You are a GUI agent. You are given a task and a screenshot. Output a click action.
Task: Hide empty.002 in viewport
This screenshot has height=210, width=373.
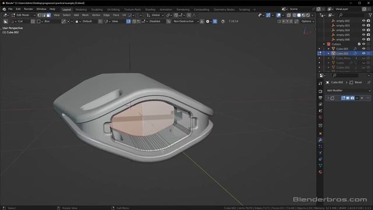[364, 21]
